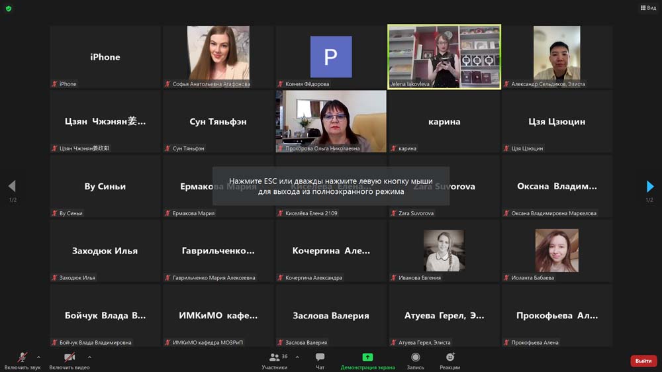Open the Вид view menu

click(647, 8)
